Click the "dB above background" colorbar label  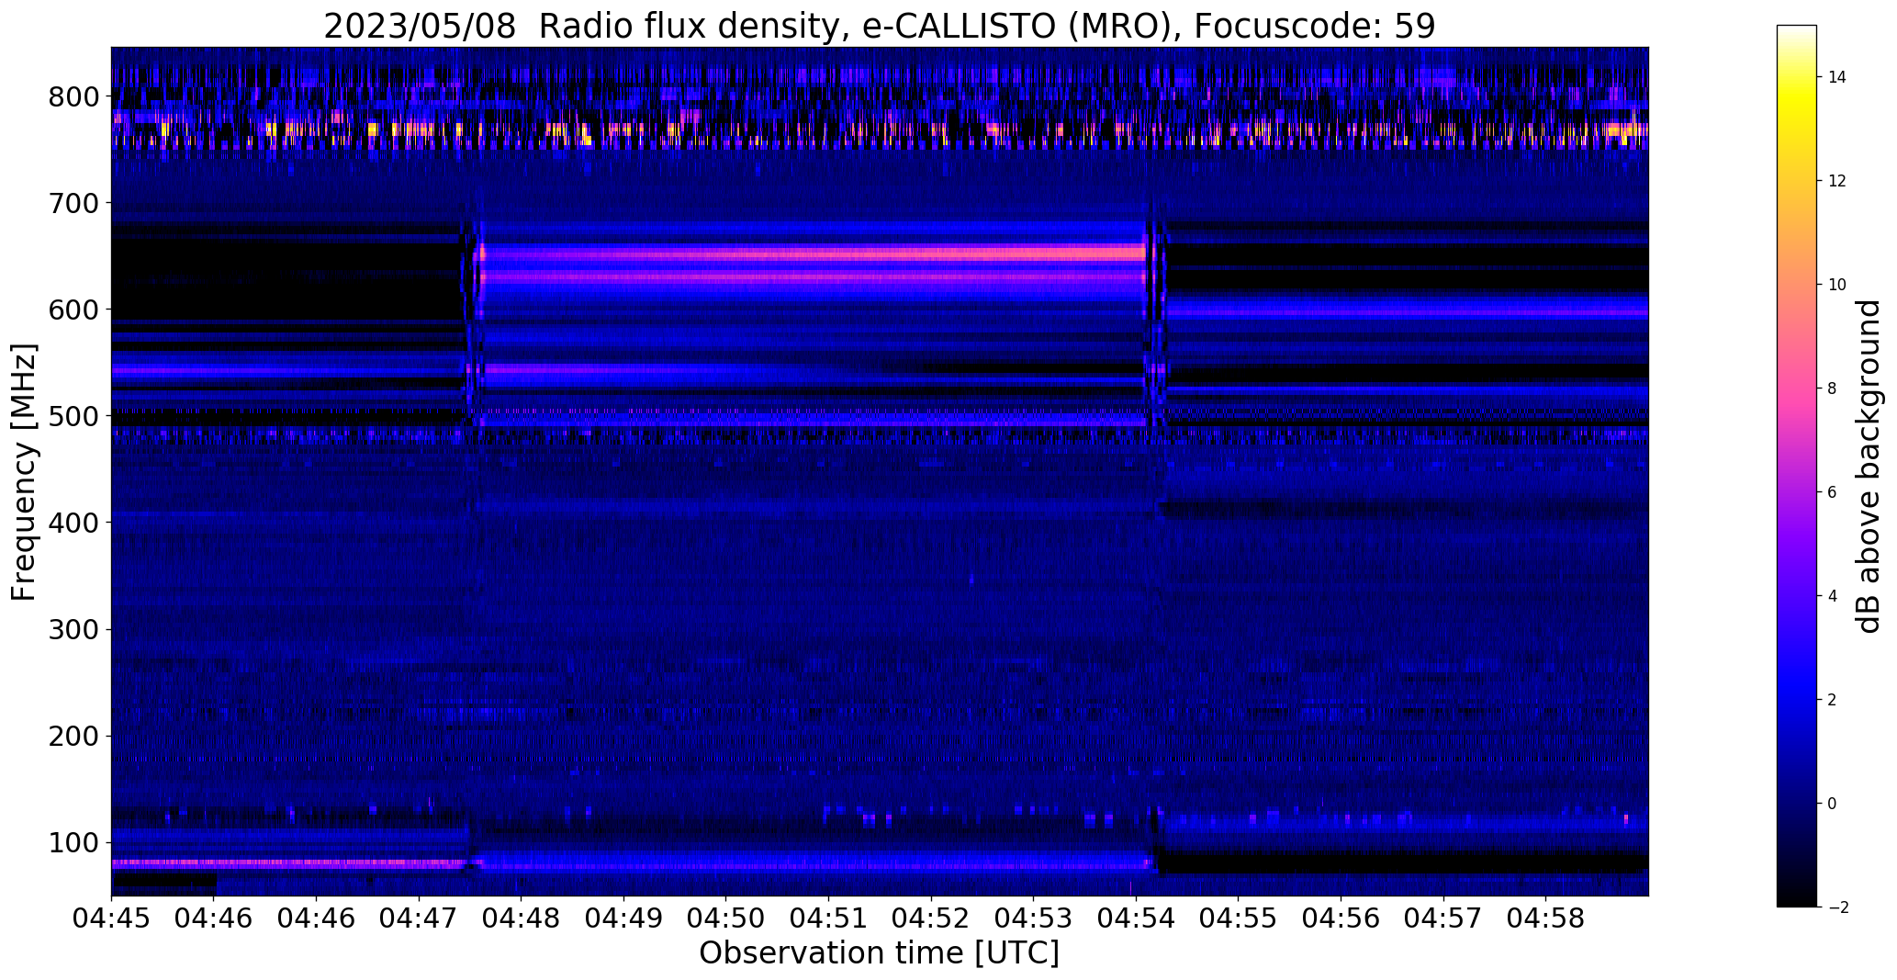1869,467
